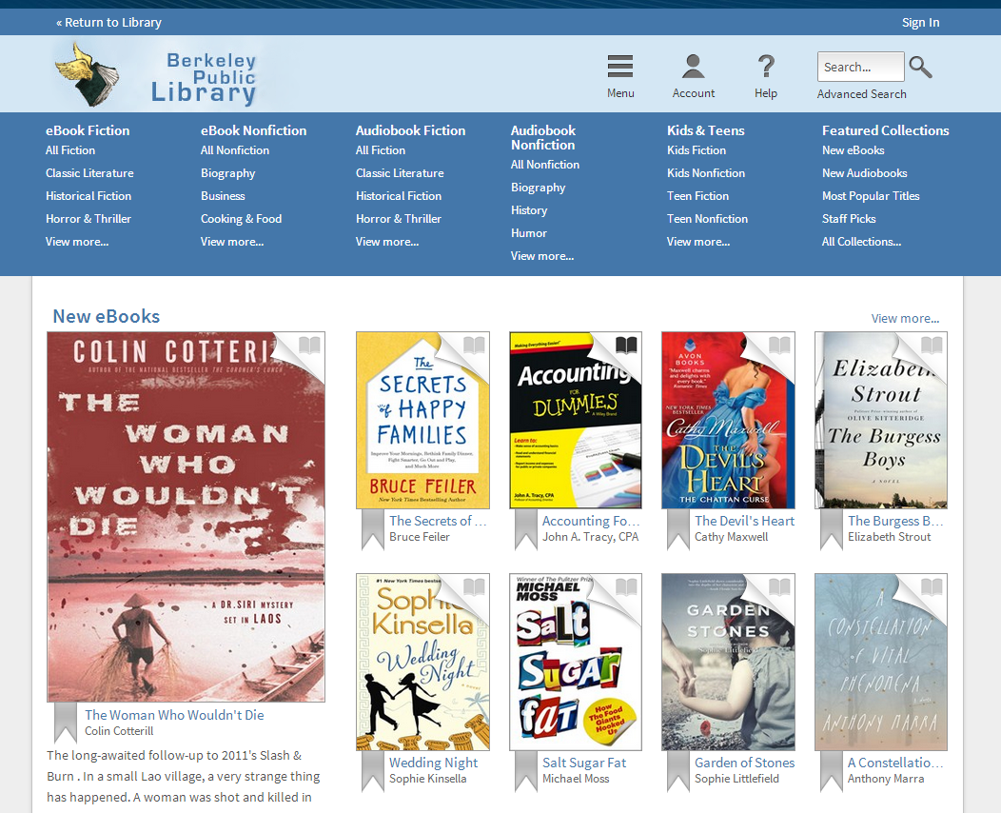
Task: Open the Audiobook Fiction category heading
Action: click(410, 130)
